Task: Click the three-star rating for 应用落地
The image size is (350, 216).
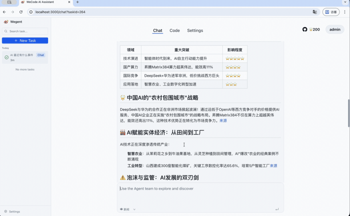Action: pyautogui.click(x=231, y=84)
